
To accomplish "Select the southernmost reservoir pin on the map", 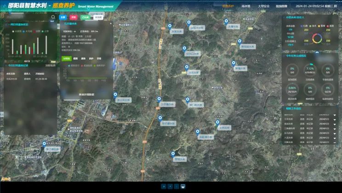I will pos(173,154).
